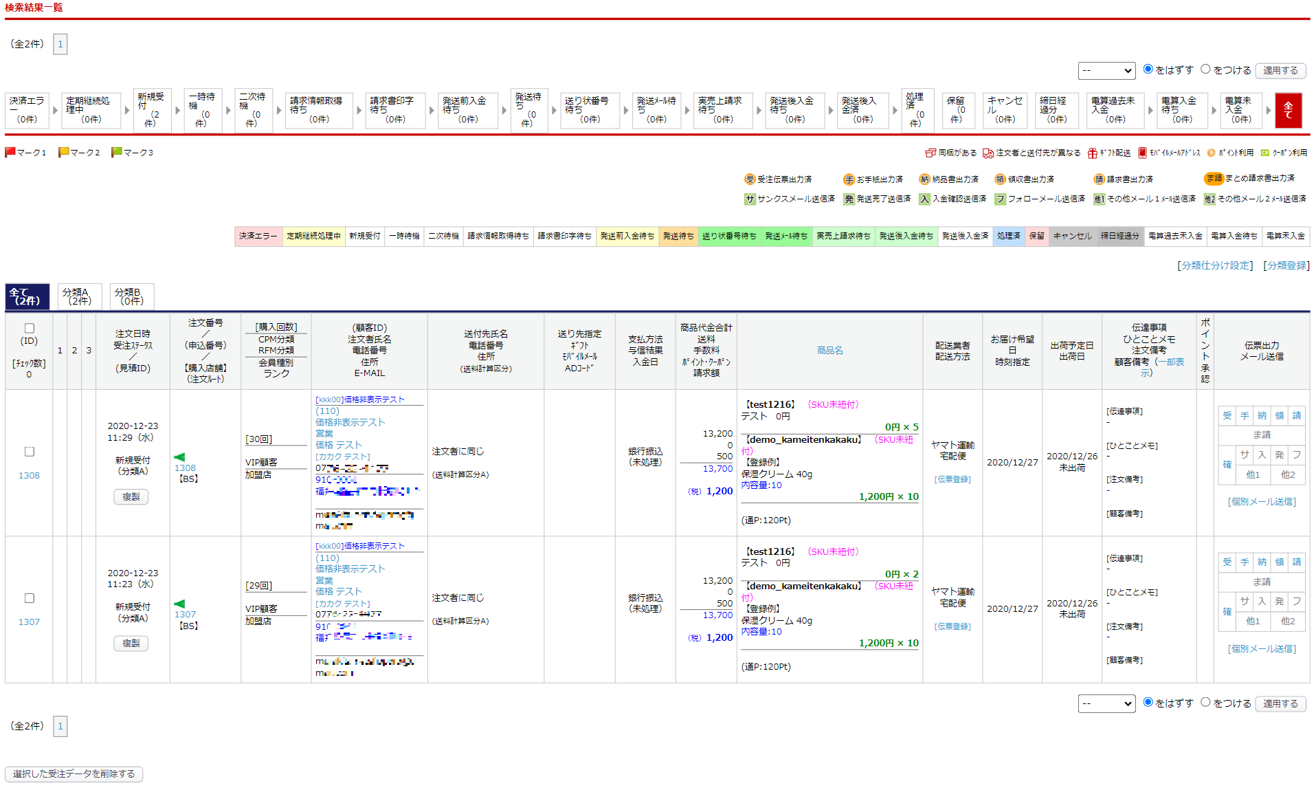Open the bottom mark selection dropdown
Image resolution: width=1316 pixels, height=790 pixels.
1106,703
